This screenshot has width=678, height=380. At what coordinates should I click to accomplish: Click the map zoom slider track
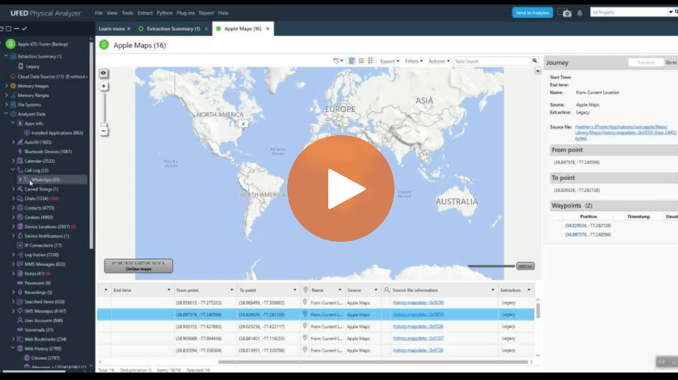pyautogui.click(x=104, y=108)
